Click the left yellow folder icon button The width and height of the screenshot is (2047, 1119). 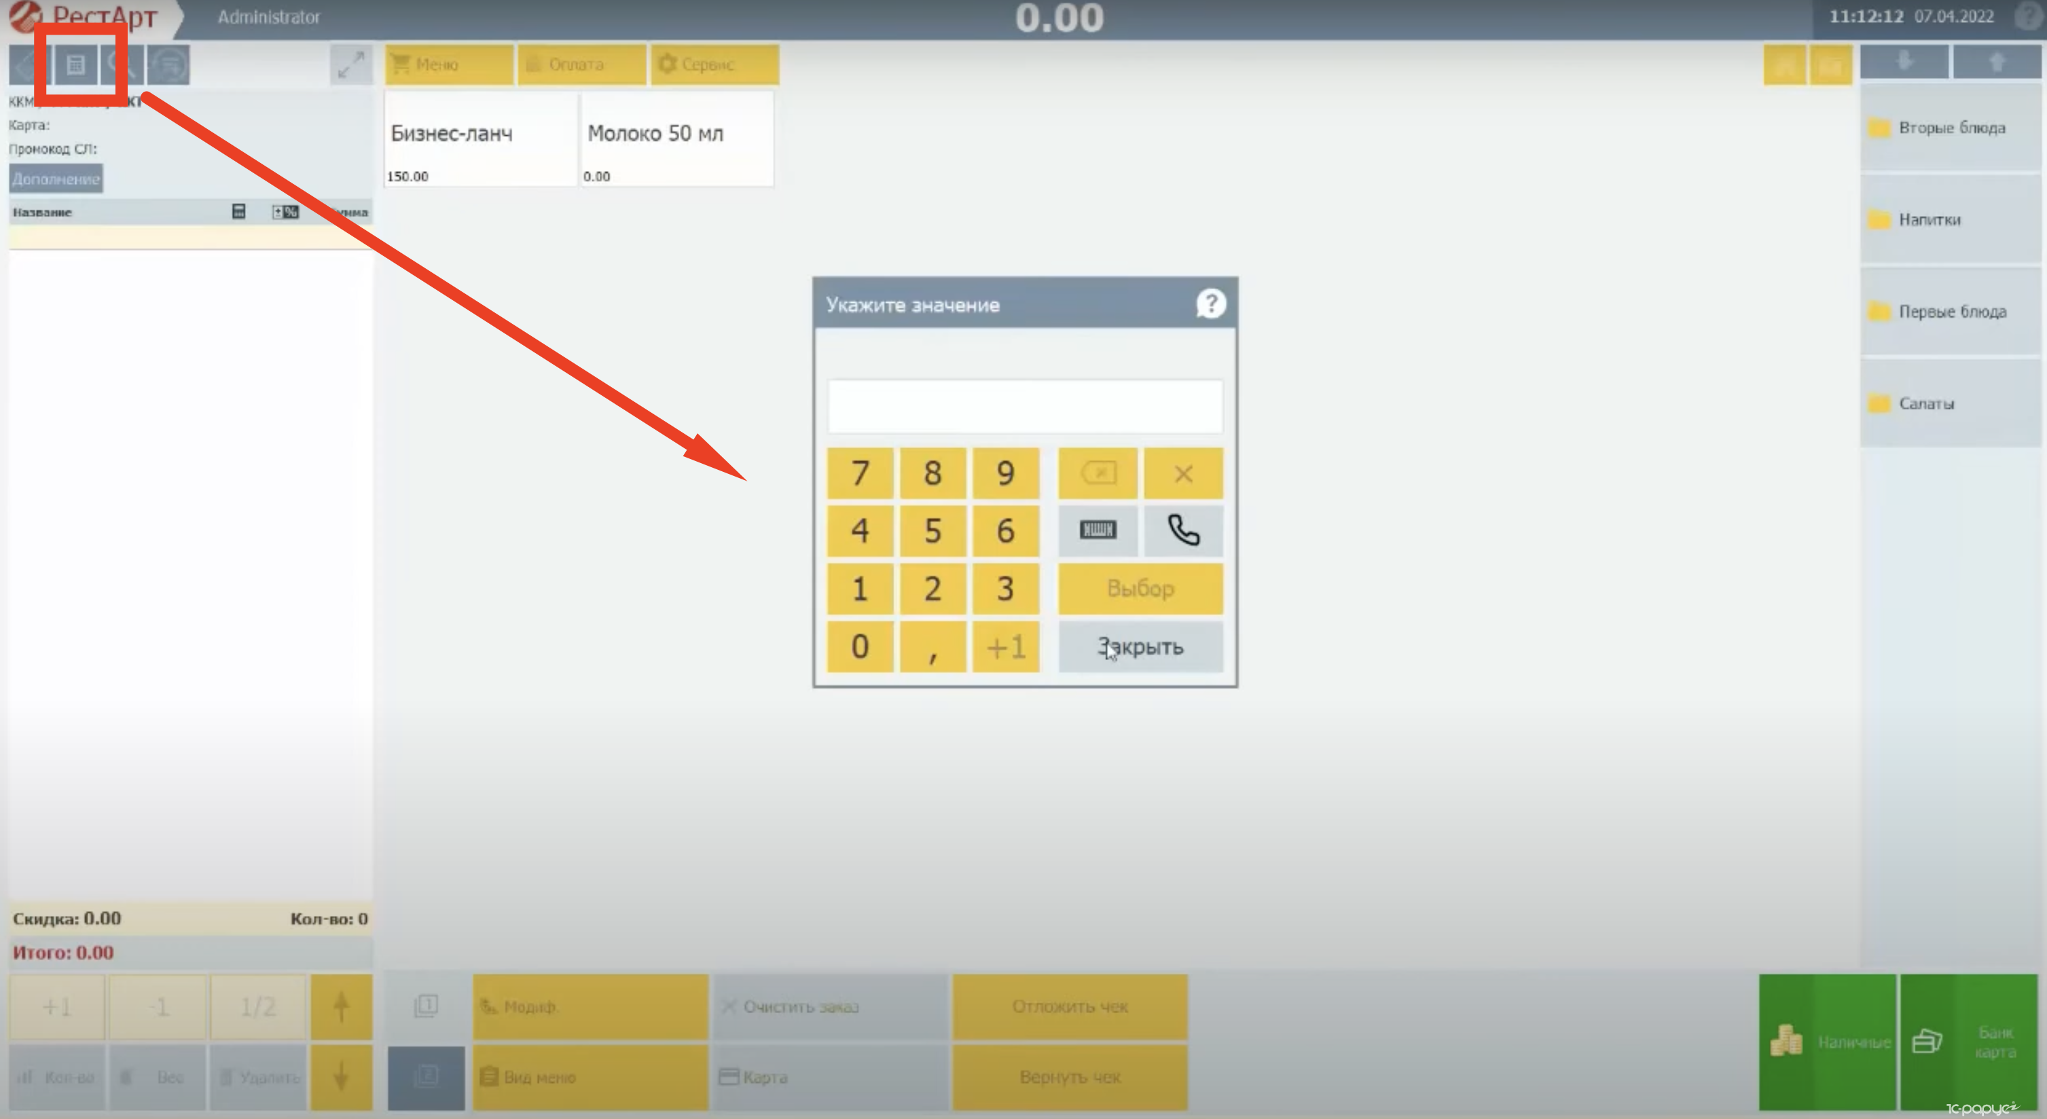tap(1784, 65)
